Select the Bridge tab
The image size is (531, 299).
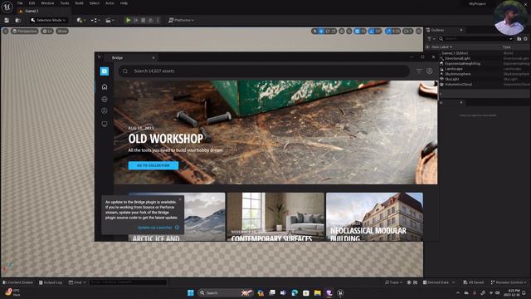click(x=130, y=57)
